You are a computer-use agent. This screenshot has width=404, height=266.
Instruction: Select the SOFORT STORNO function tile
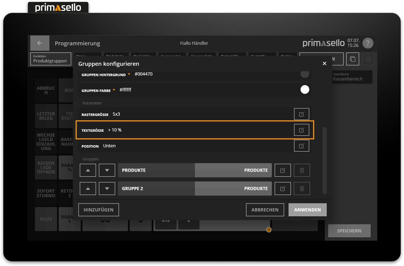(x=46, y=194)
